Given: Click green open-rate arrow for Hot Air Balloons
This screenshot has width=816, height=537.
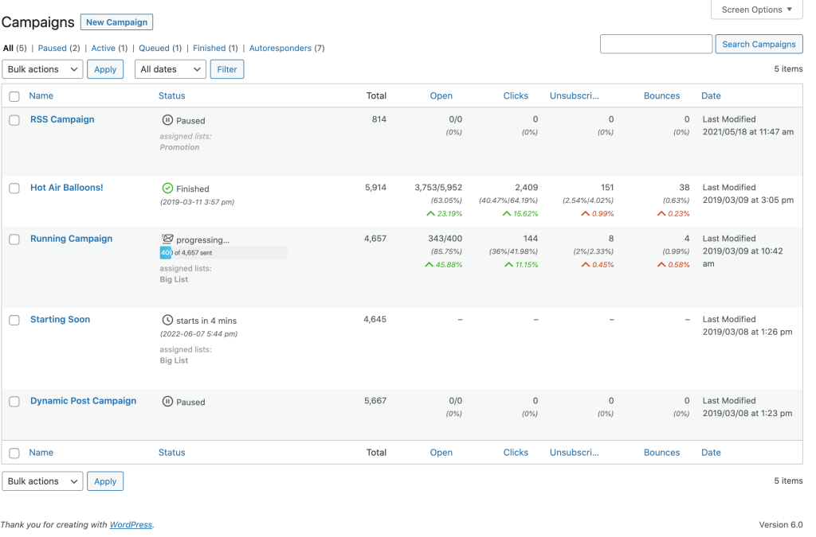Looking at the screenshot, I should click(430, 214).
